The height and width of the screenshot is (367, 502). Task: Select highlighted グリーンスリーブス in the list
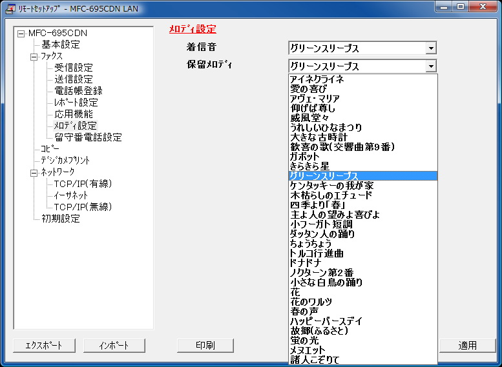tap(362, 176)
